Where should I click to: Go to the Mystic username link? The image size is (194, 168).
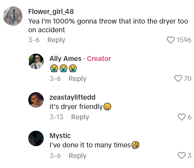point(60,135)
